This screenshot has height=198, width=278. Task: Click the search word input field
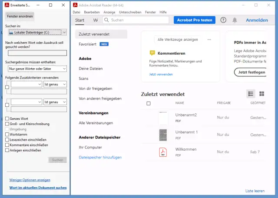coord(37,53)
